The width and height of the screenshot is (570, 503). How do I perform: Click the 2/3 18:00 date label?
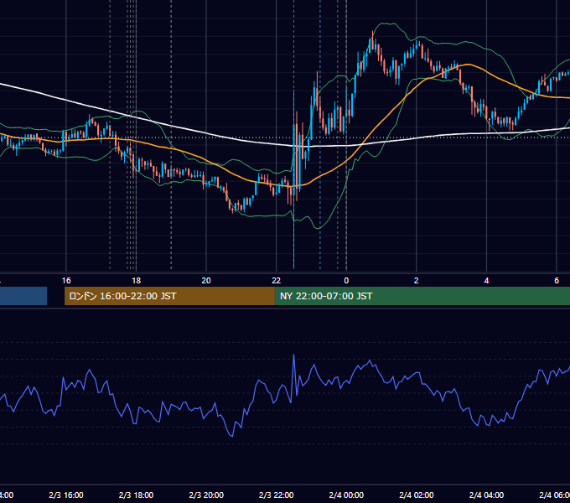click(136, 495)
